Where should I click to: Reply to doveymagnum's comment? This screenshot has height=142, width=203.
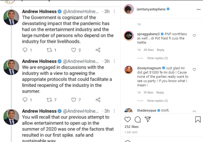click(x=160, y=92)
